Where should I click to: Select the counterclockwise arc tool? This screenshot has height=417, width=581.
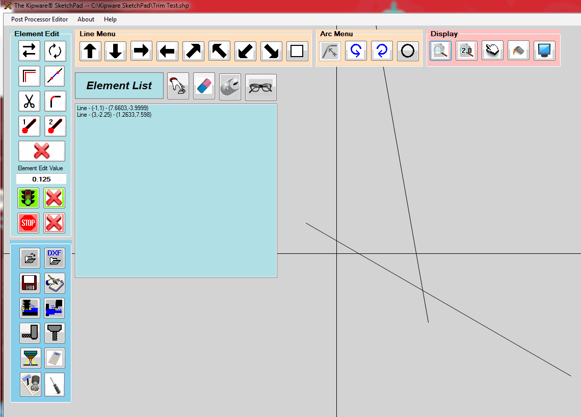tap(356, 51)
